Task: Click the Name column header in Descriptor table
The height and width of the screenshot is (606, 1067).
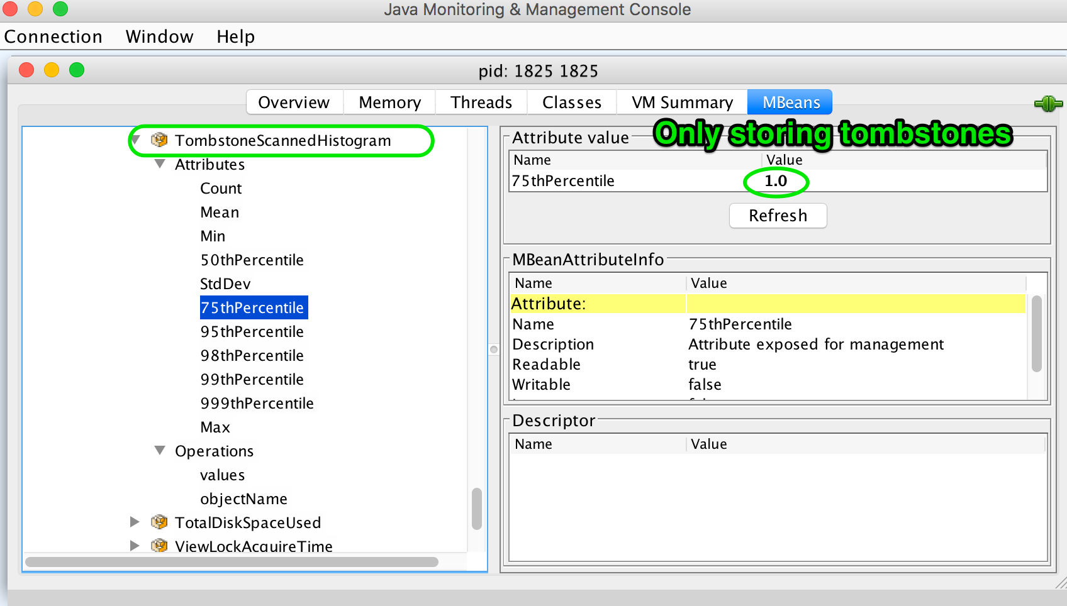Action: (x=598, y=444)
